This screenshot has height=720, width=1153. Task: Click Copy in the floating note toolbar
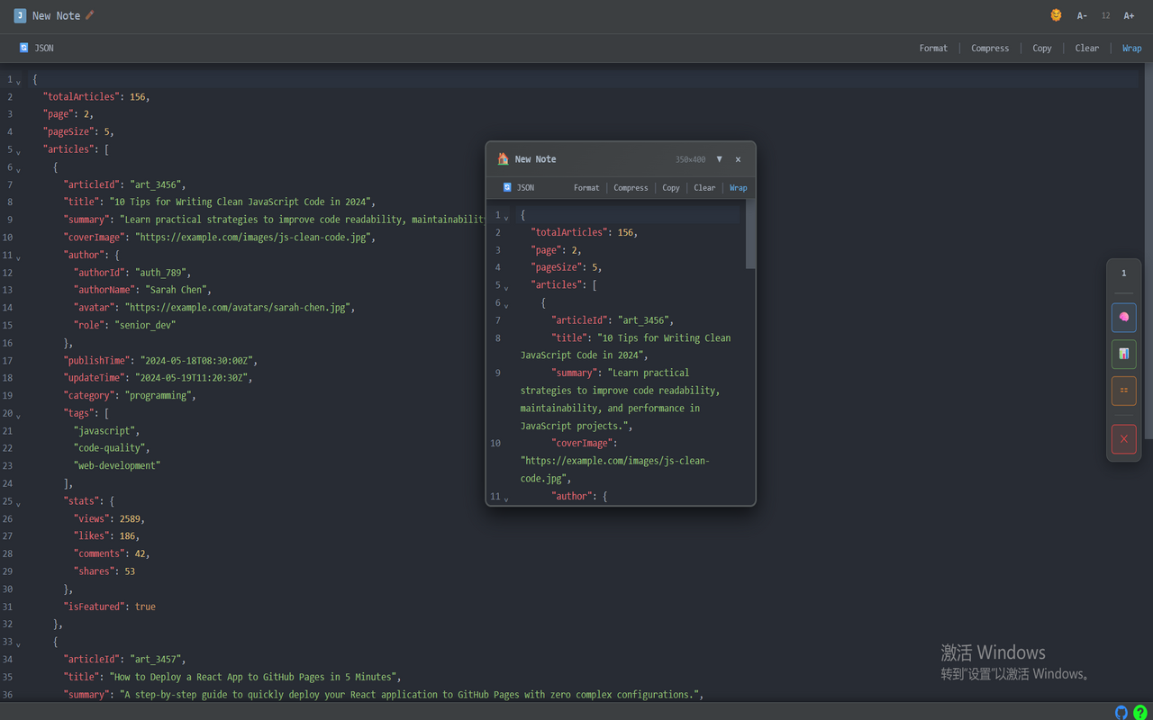671,187
